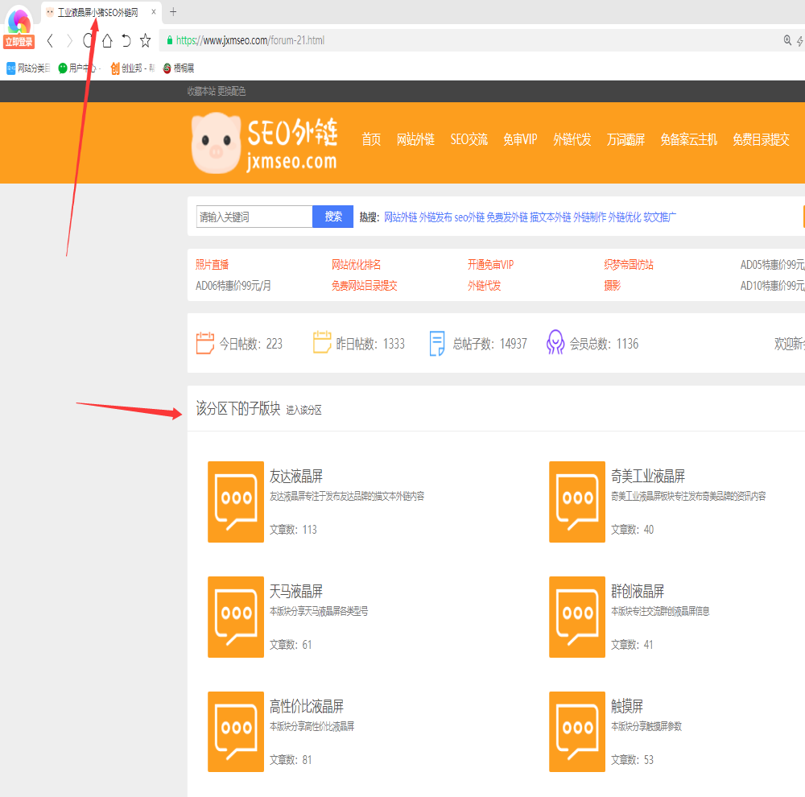
Task: Open 免费目录提交 in the navigation bar
Action: click(762, 139)
